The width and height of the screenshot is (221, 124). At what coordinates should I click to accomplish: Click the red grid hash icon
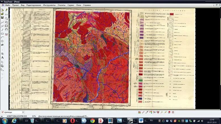(173, 112)
